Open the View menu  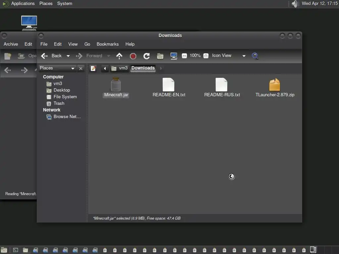[73, 44]
